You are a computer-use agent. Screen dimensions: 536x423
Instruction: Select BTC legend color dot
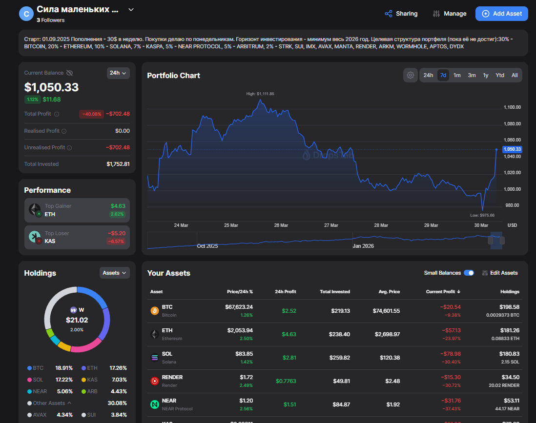[x=29, y=368]
